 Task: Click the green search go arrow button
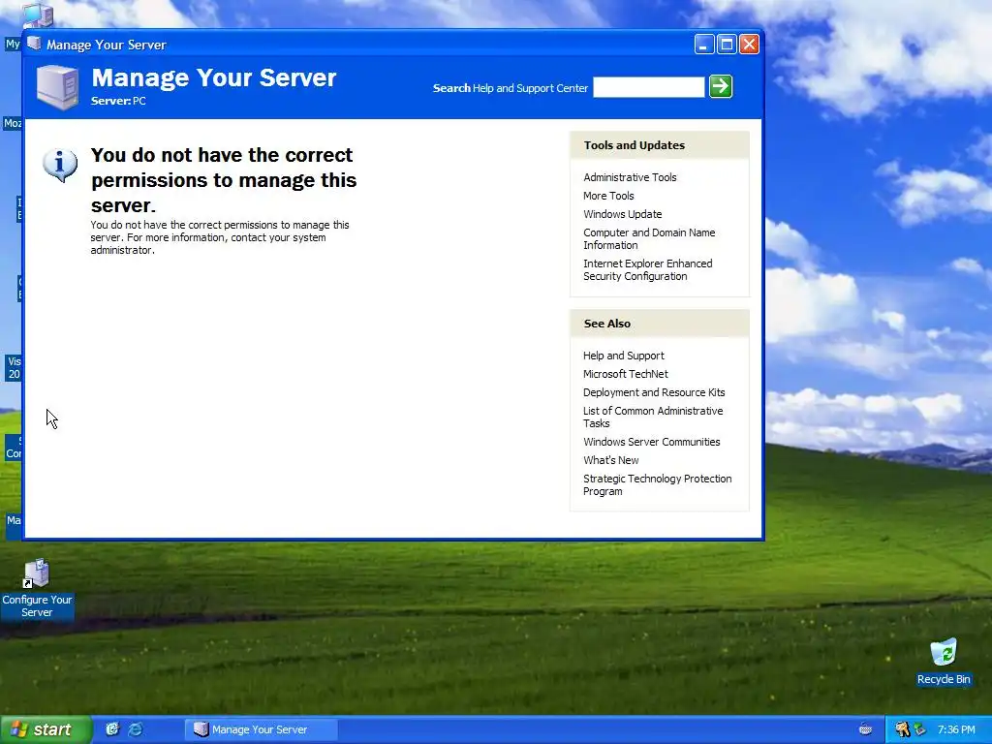click(x=721, y=86)
